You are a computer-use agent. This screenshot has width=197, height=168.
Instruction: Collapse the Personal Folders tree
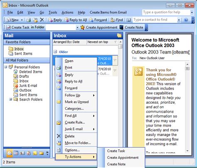(6, 67)
